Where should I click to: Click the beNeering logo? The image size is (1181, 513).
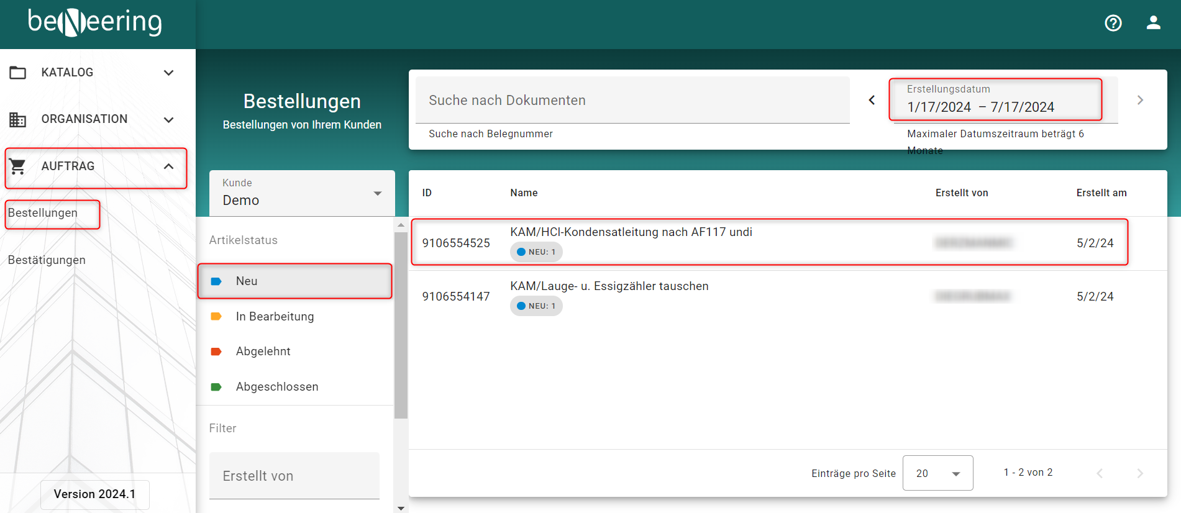pos(95,22)
